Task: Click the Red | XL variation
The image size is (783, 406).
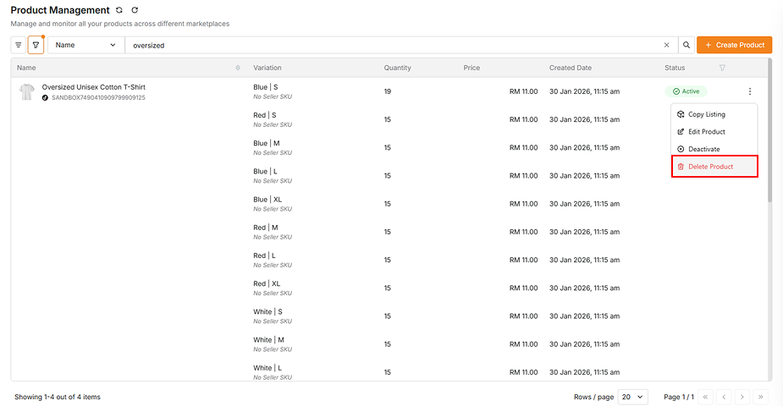Action: pyautogui.click(x=267, y=284)
